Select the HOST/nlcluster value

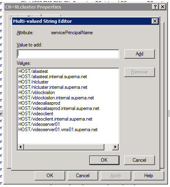(x=33, y=82)
